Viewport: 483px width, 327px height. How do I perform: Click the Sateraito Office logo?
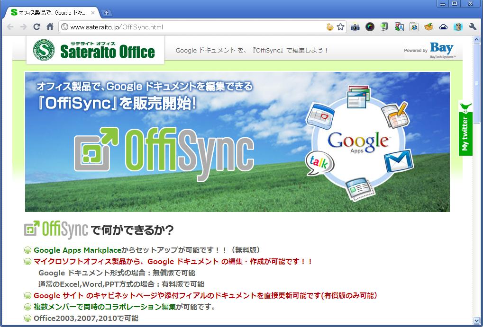[95, 50]
